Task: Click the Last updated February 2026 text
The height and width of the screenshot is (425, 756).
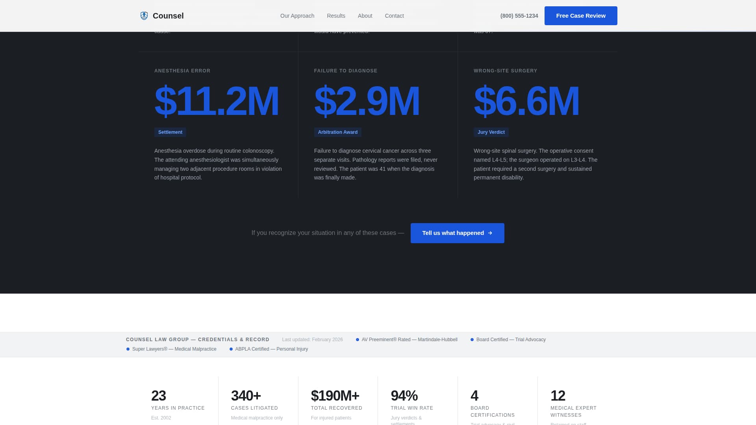Action: coord(312,339)
